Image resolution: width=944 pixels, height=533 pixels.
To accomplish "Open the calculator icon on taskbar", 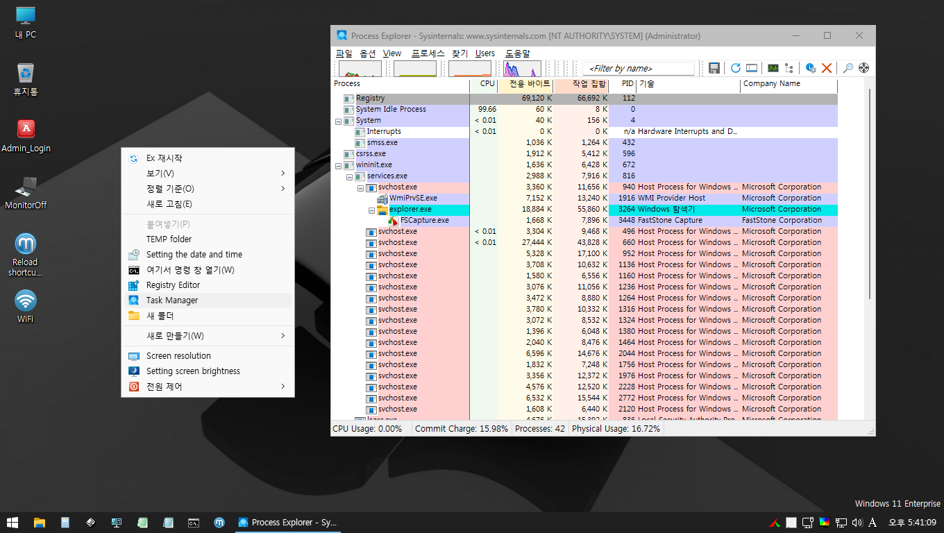I will [x=65, y=523].
